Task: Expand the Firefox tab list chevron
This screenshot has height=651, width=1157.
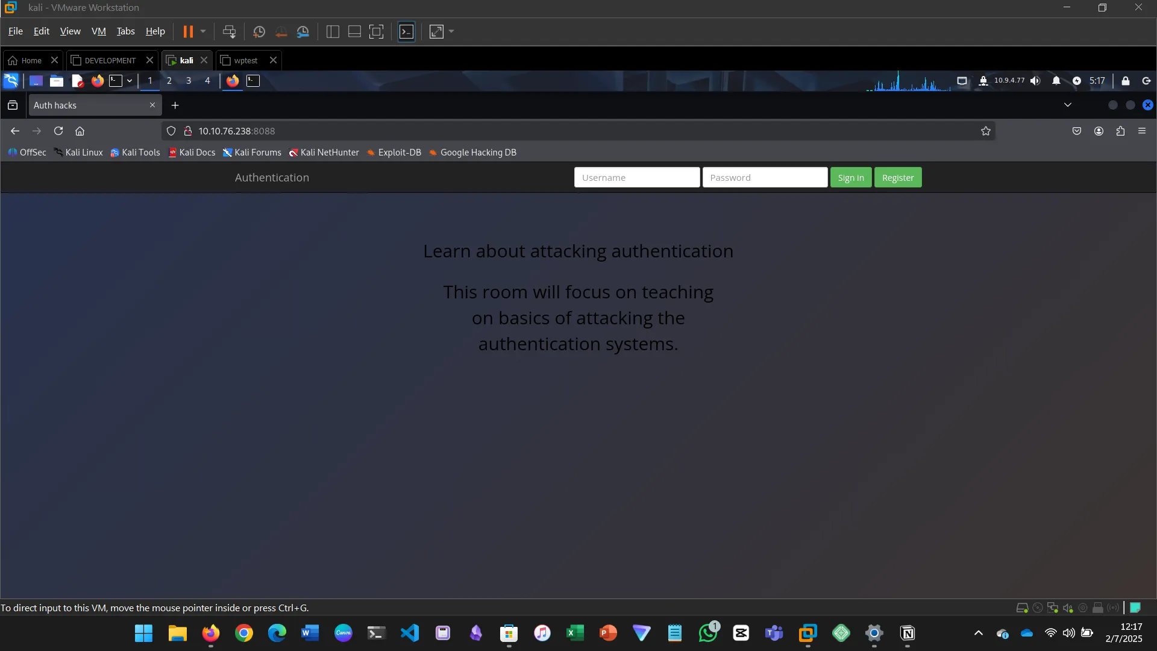Action: [x=1068, y=104]
